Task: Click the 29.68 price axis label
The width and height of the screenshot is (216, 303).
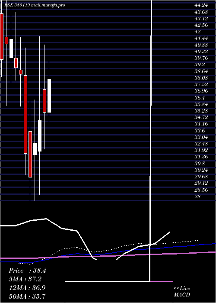Action: (201, 177)
